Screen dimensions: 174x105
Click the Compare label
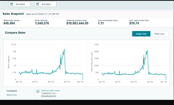click(x=12, y=91)
